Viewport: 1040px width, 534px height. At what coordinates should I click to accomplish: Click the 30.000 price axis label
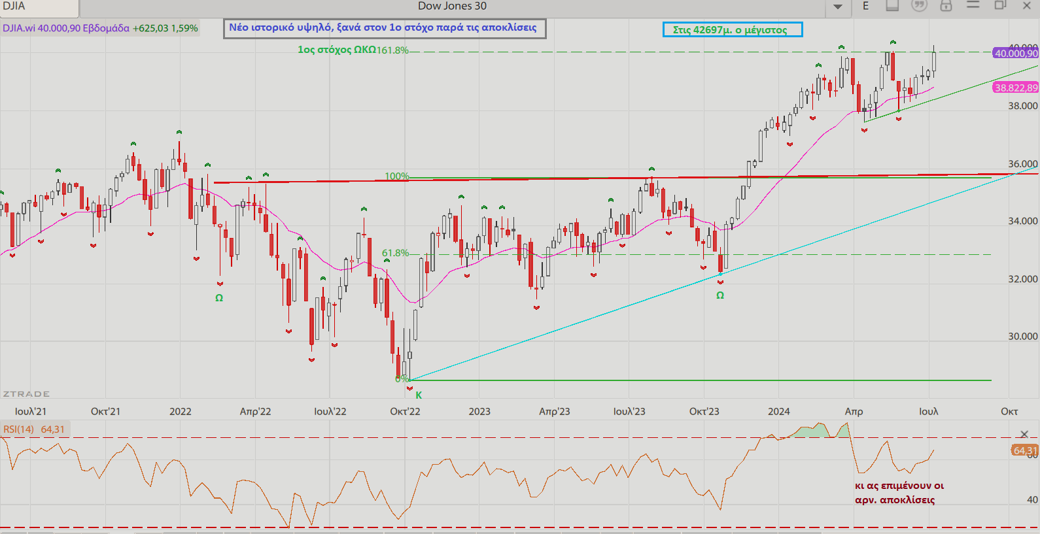[x=1022, y=337]
